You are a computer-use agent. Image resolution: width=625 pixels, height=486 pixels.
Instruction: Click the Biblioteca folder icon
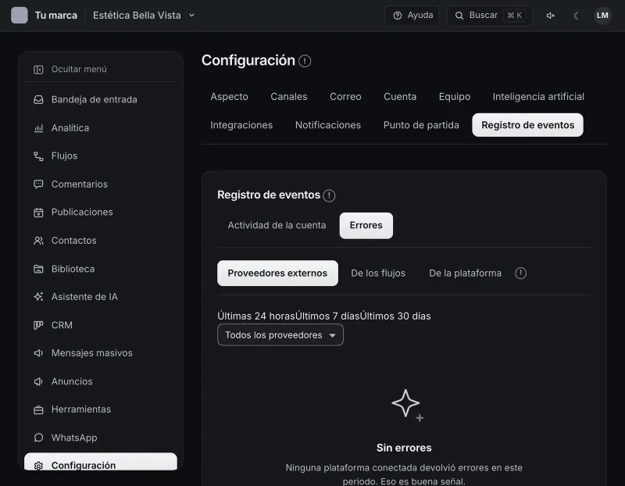pos(38,269)
